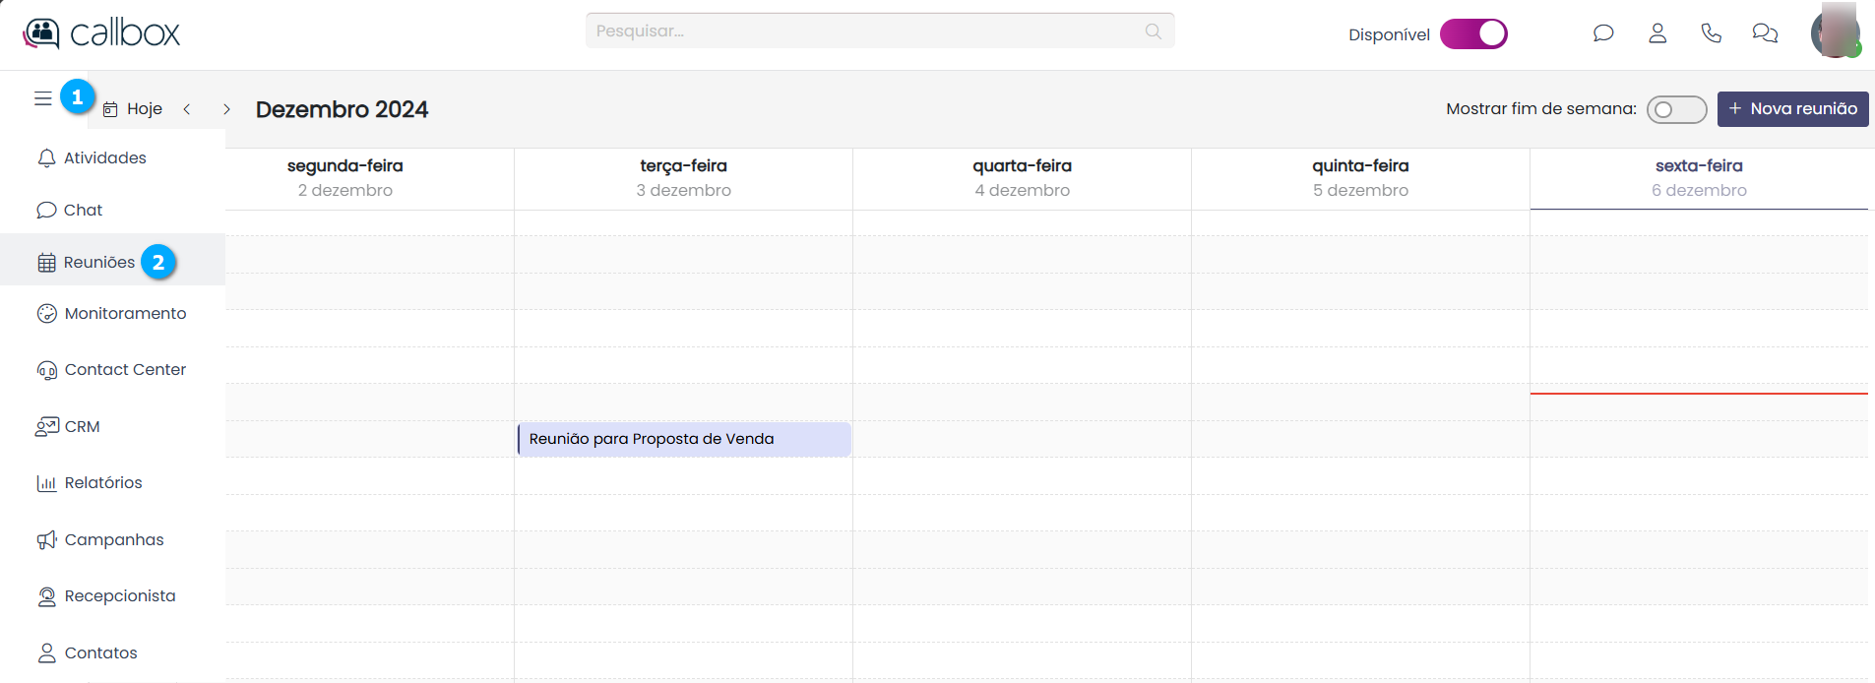Viewport: 1875px width, 683px height.
Task: Click the search magnifier icon
Action: (1154, 31)
